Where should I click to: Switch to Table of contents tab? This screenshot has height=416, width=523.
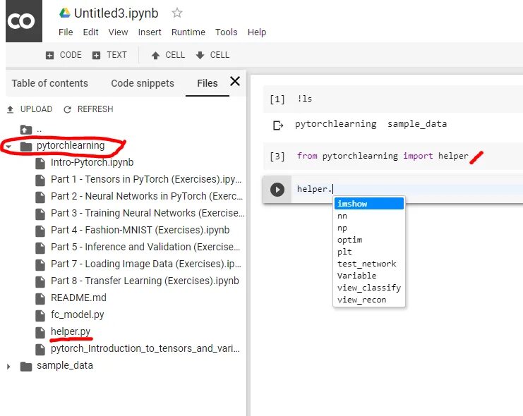(50, 83)
